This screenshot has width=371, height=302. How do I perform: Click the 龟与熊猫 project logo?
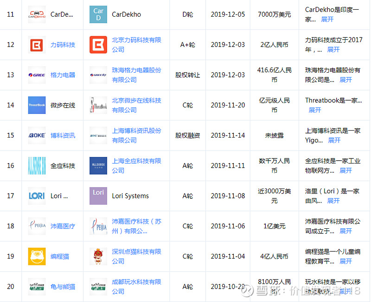[37, 287]
